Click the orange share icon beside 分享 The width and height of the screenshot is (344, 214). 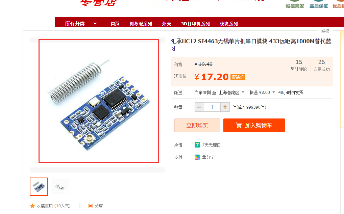(x=90, y=206)
